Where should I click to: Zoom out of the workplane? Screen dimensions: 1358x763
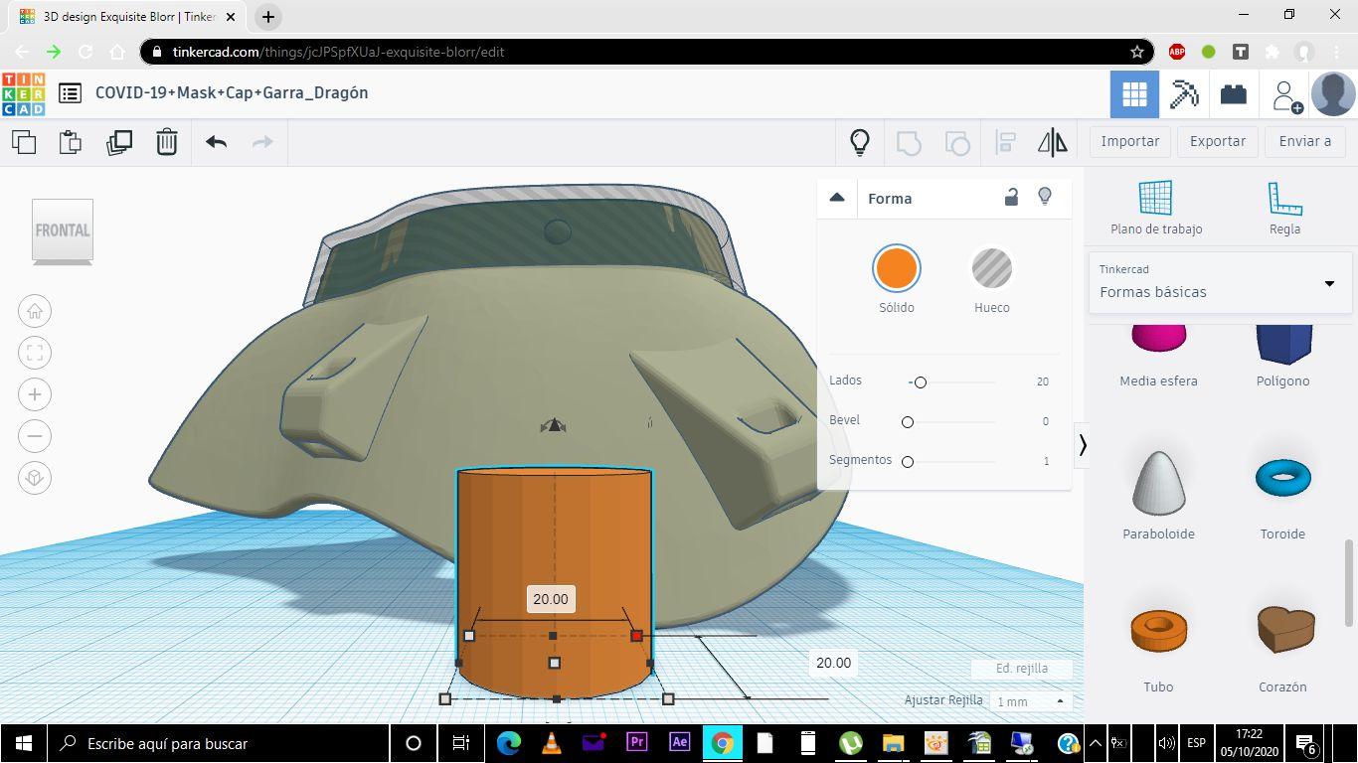click(x=35, y=436)
